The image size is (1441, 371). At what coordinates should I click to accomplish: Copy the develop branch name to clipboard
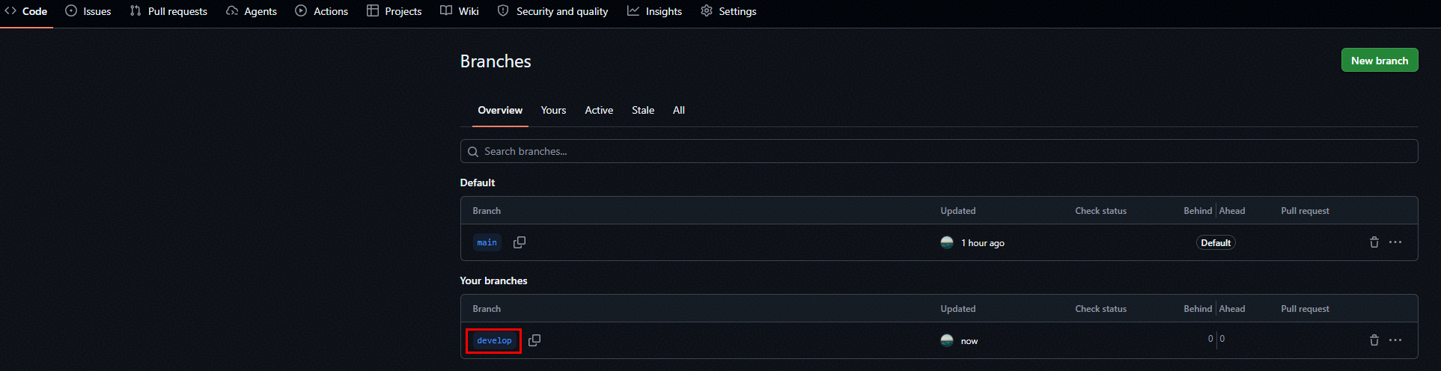(x=534, y=340)
